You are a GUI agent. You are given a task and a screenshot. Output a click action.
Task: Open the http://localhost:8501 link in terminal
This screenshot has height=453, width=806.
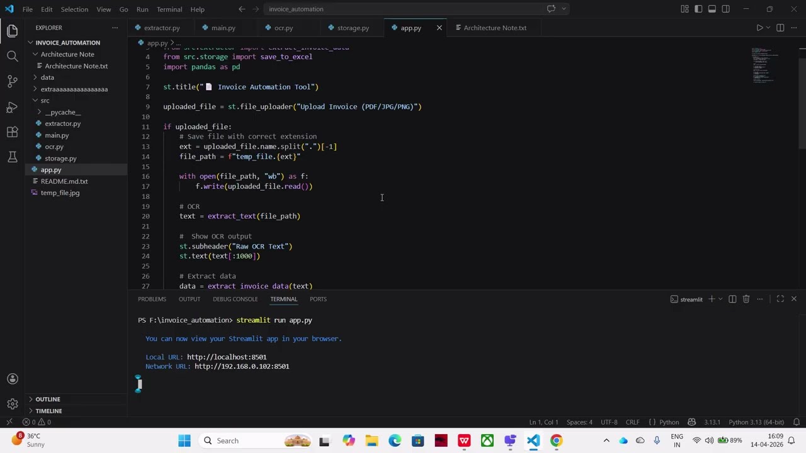tap(227, 357)
